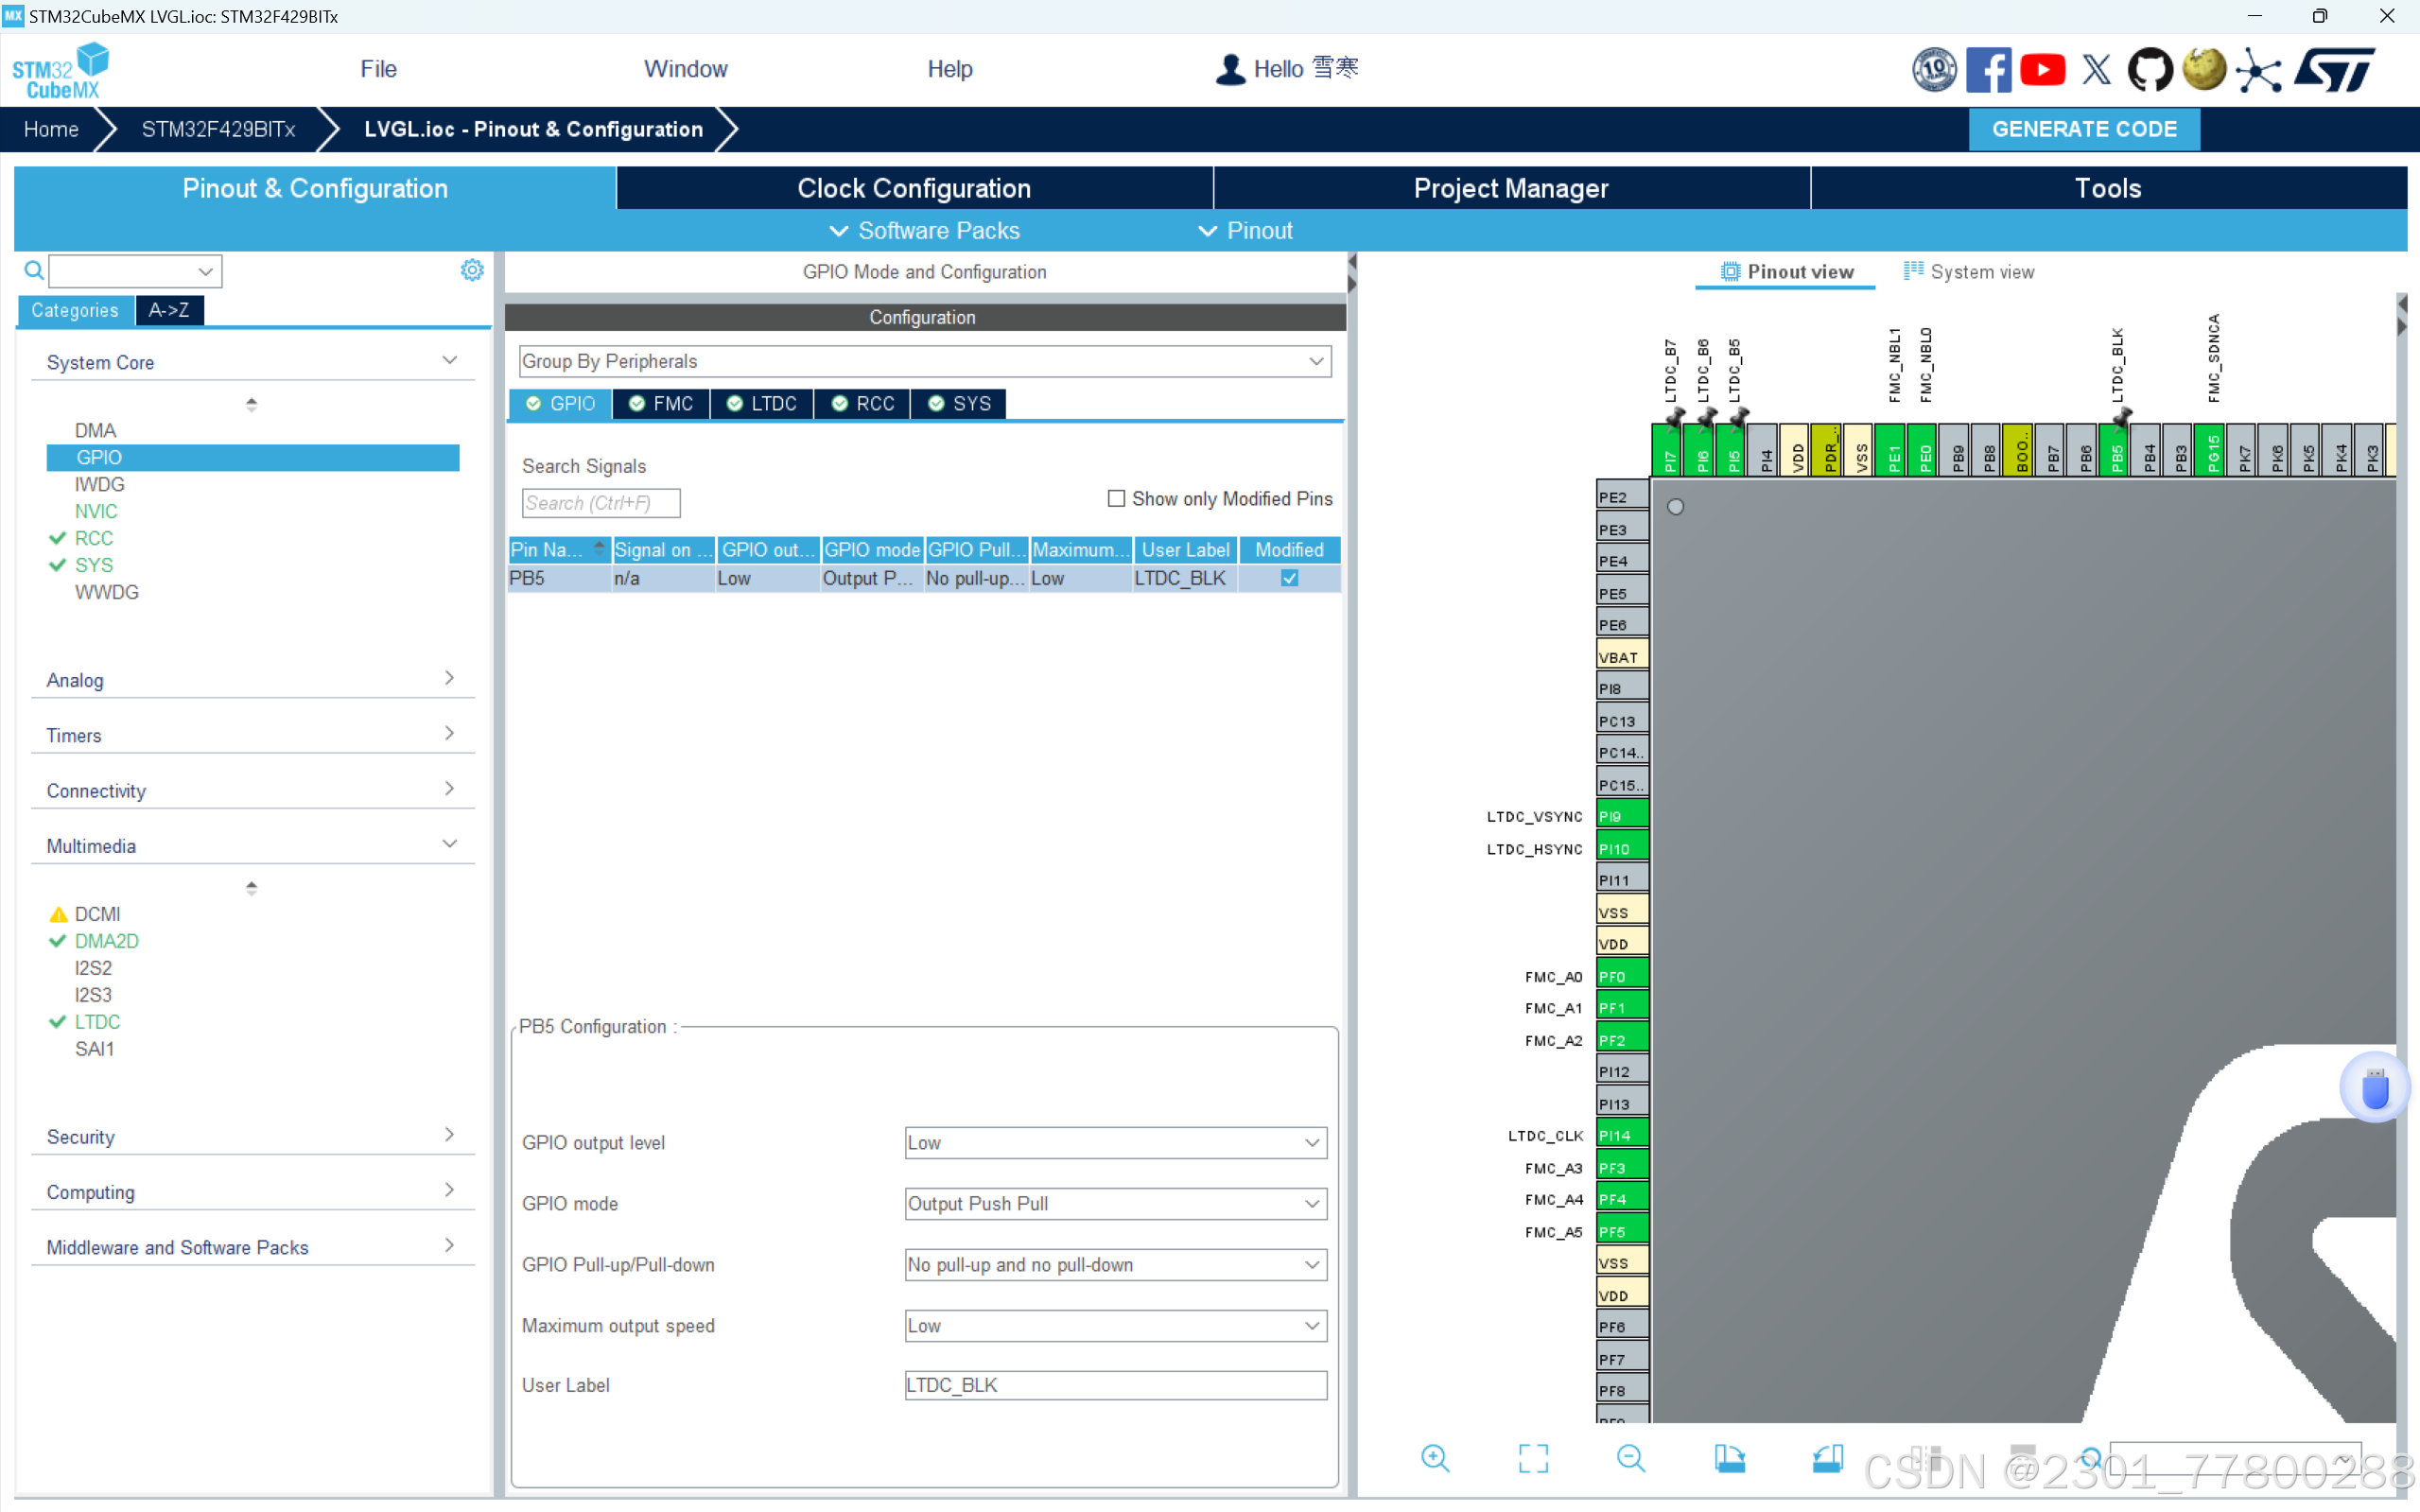Screen dimensions: 2420x1512
Task: Rotate the chip counter-clockwise
Action: pos(1827,1458)
